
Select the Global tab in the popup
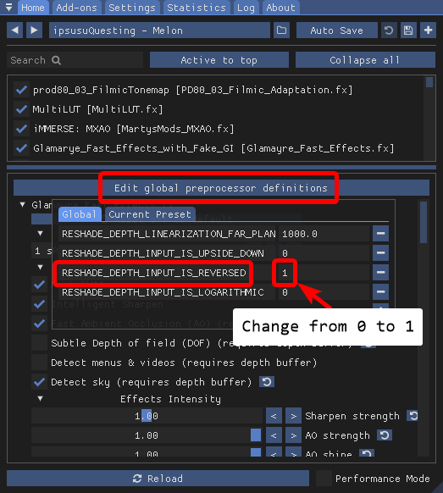point(80,214)
